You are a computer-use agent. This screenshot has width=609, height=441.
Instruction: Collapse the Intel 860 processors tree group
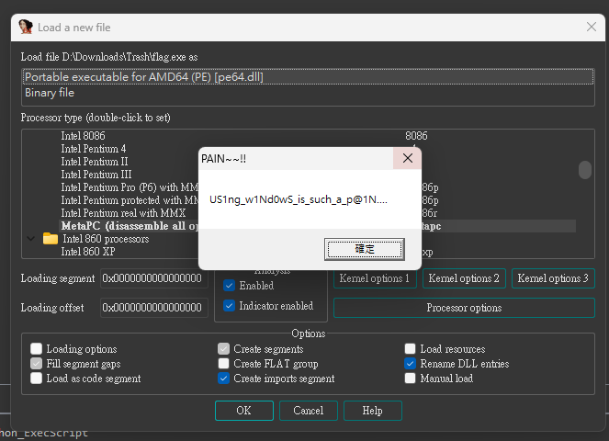31,239
